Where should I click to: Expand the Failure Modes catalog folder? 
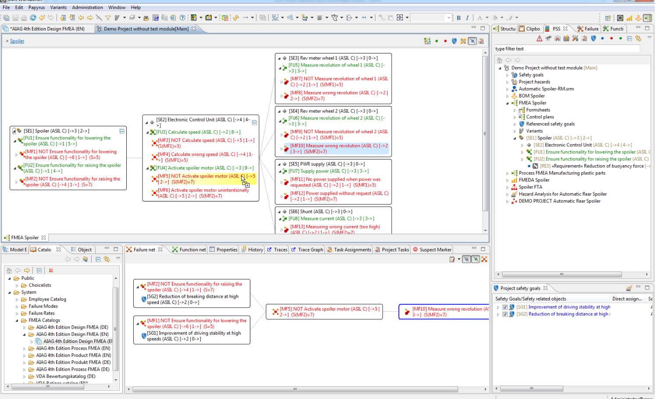[17, 306]
